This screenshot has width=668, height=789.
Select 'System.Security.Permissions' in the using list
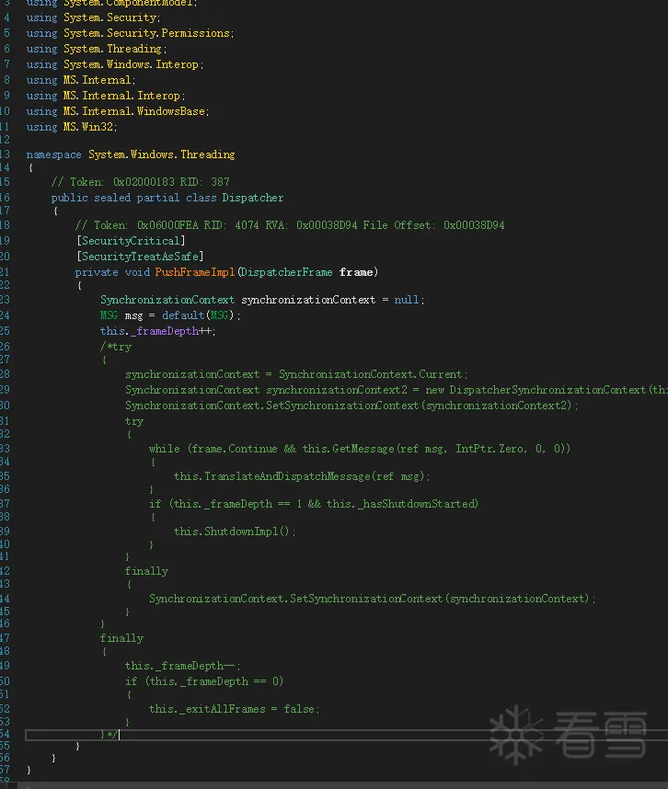click(x=146, y=33)
